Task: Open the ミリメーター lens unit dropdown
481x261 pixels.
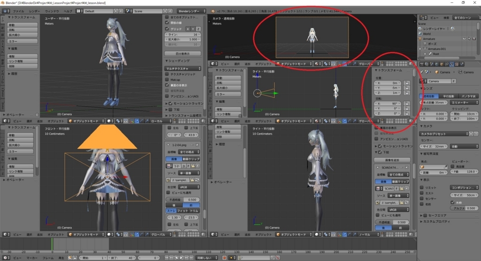Action: coord(465,103)
